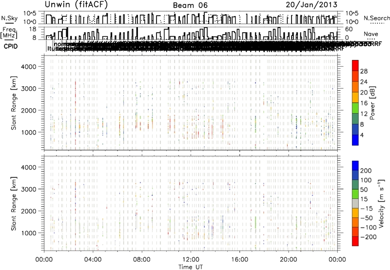Image resolution: width=390 pixels, height=270 pixels.
Task: Click the red top segment of the Power colorbar
Action: 355,65
